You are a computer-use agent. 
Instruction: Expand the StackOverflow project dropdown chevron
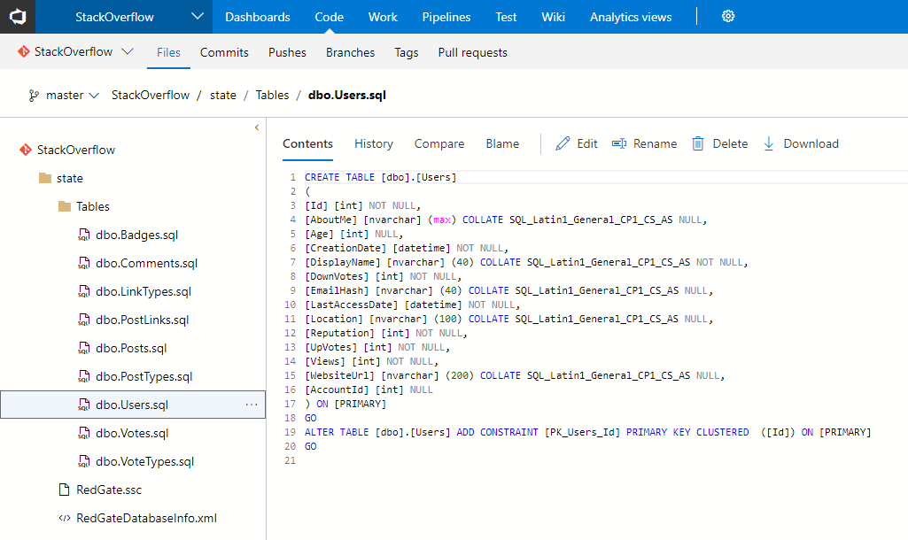coord(198,16)
